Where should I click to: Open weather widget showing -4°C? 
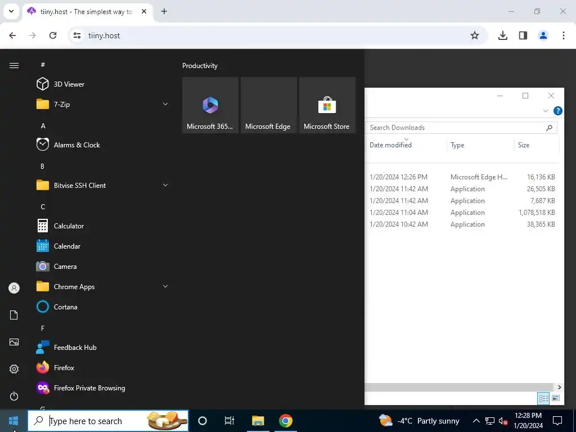419,421
